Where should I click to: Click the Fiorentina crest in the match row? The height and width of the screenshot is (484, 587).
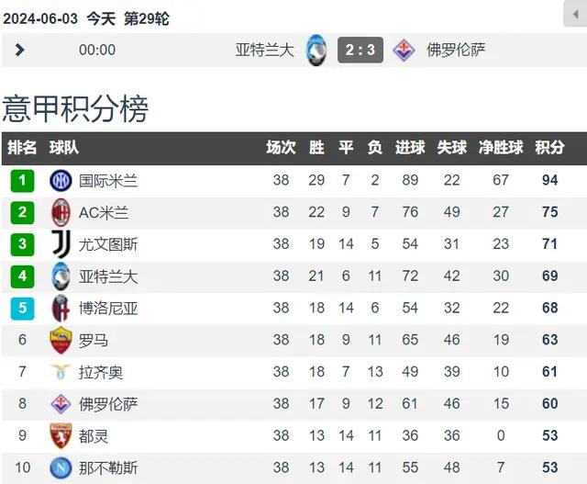click(x=404, y=50)
